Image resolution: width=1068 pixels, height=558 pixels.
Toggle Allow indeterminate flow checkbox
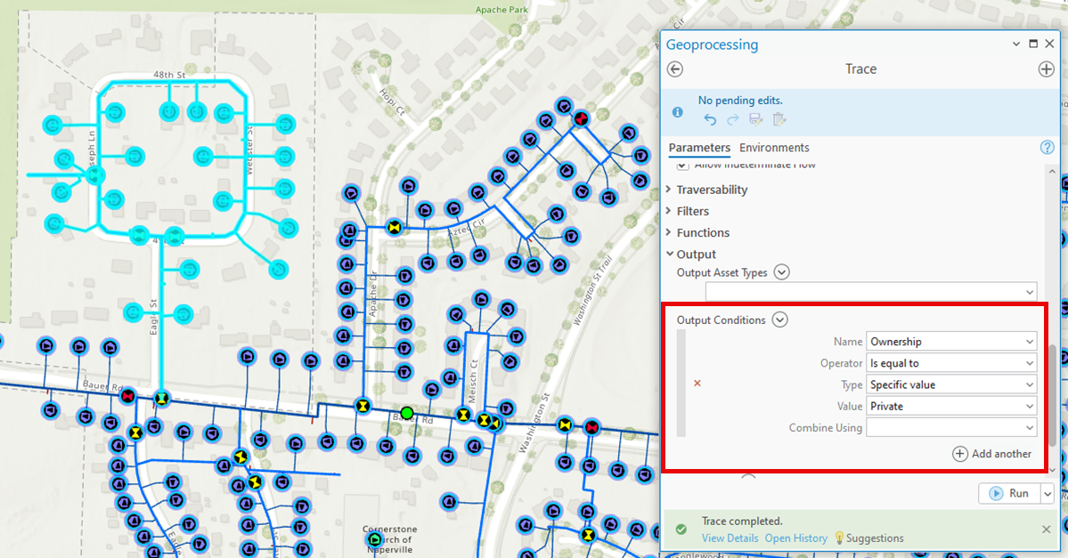click(x=682, y=166)
